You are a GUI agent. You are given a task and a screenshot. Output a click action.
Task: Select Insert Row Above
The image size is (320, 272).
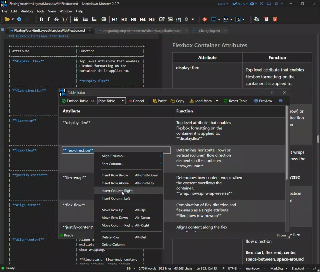(128, 183)
